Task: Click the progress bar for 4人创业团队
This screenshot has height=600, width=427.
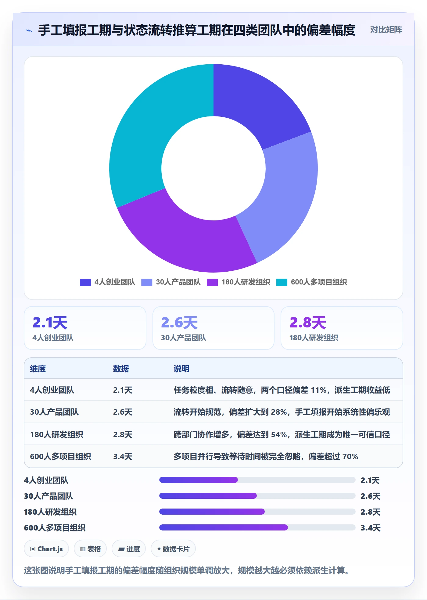Action: (257, 480)
